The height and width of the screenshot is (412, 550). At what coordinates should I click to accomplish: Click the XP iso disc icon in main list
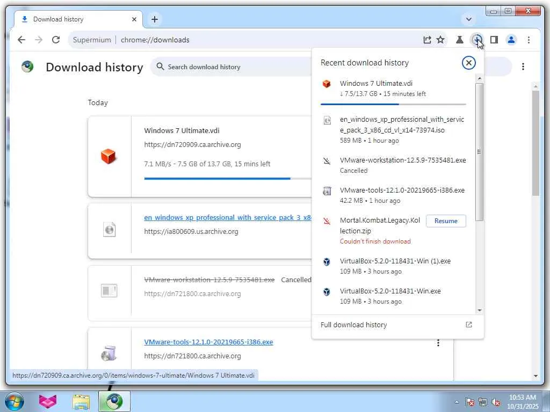(x=109, y=230)
